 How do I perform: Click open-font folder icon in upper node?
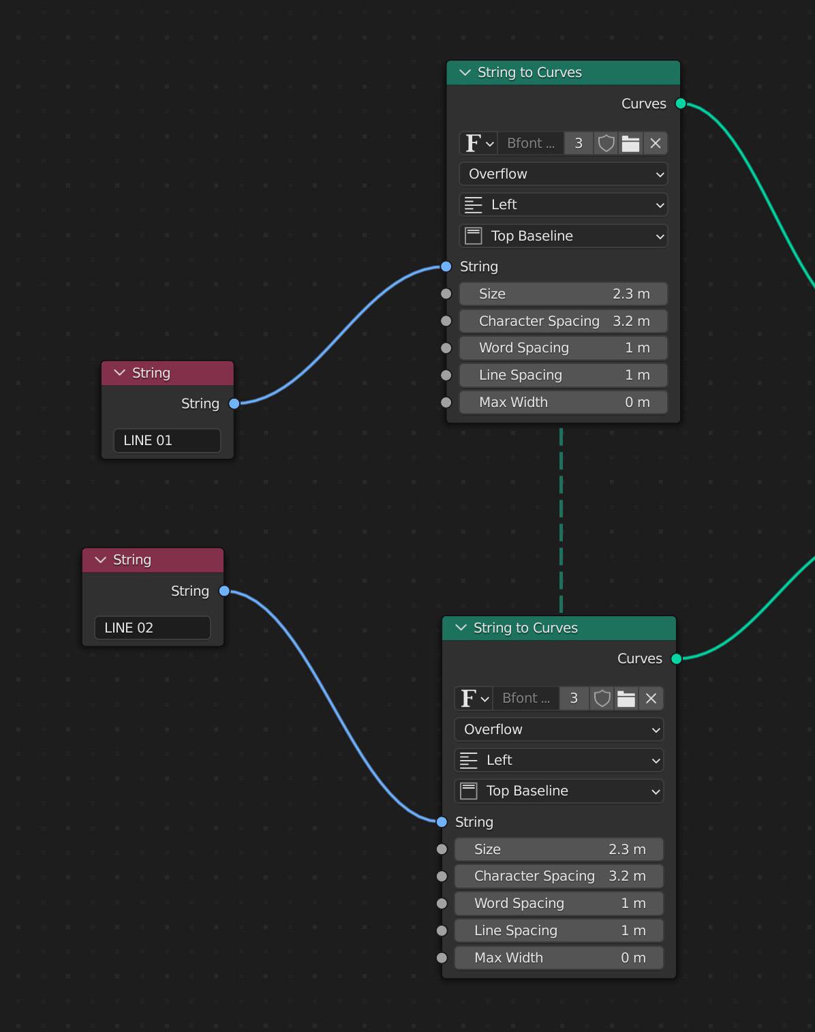point(630,143)
